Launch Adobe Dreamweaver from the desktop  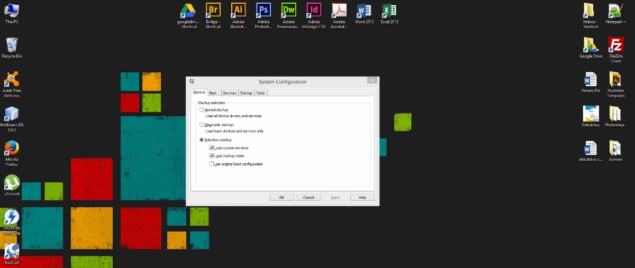click(x=288, y=11)
